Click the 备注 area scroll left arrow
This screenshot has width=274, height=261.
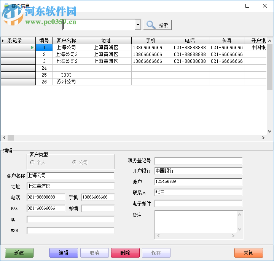click(158, 235)
